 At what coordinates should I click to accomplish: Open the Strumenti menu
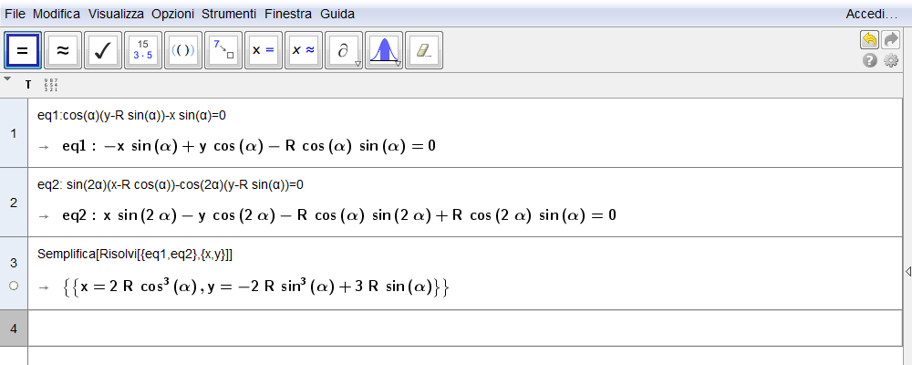click(229, 15)
